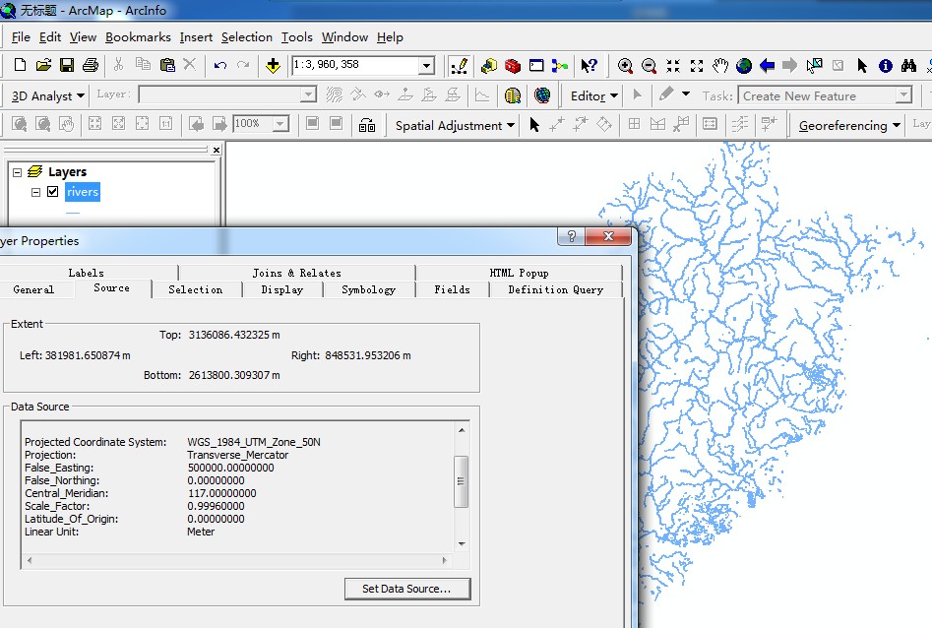The image size is (932, 628).
Task: Open the Bookmarks menu
Action: (x=138, y=36)
